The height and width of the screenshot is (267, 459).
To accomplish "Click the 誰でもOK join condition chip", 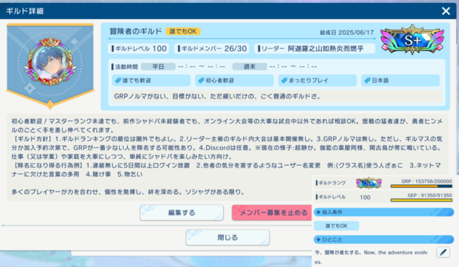I will 336,226.
